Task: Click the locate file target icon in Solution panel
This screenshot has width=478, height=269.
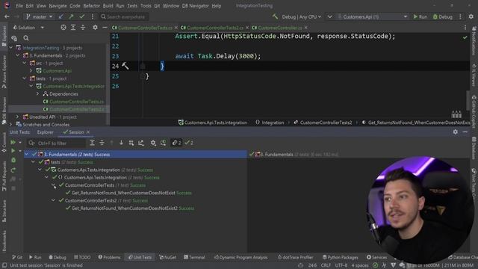Action: pyautogui.click(x=63, y=28)
